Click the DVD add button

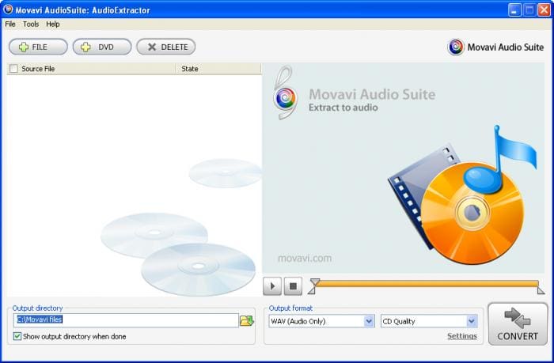(102, 47)
